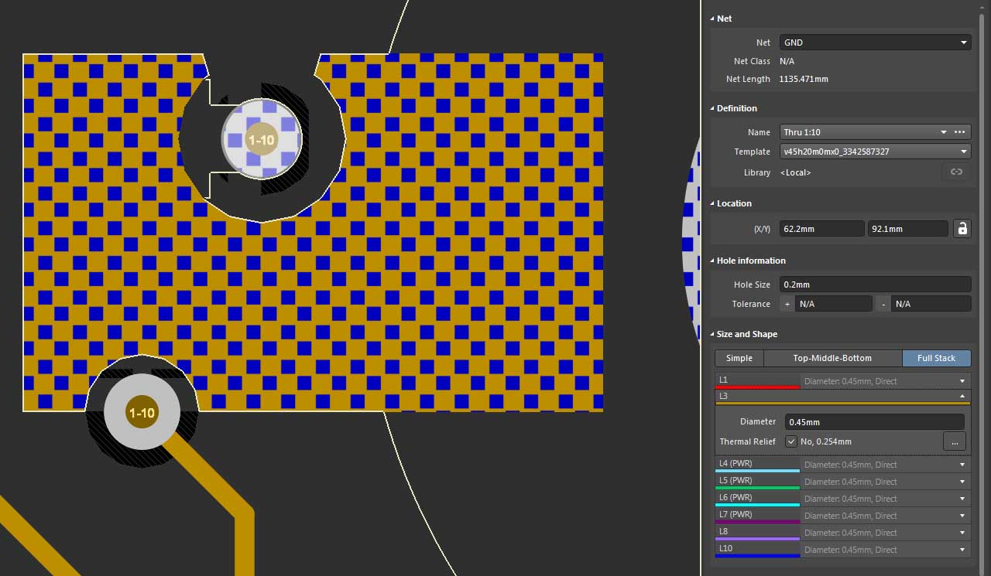Select the upper 1-10 via in polygon cutout

pyautogui.click(x=261, y=140)
